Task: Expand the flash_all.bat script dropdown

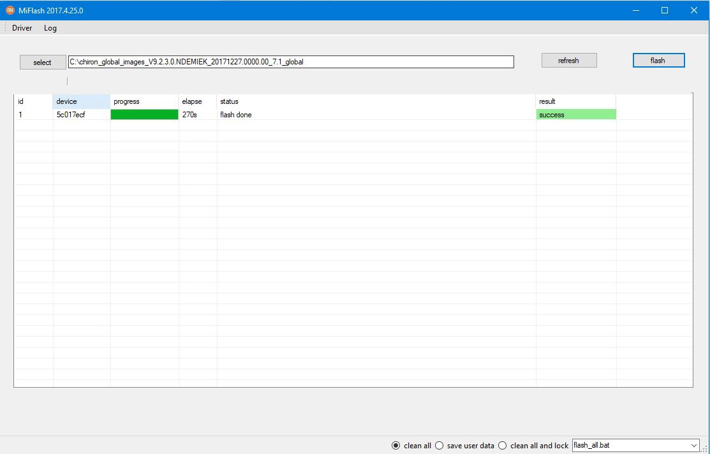Action: tap(695, 446)
